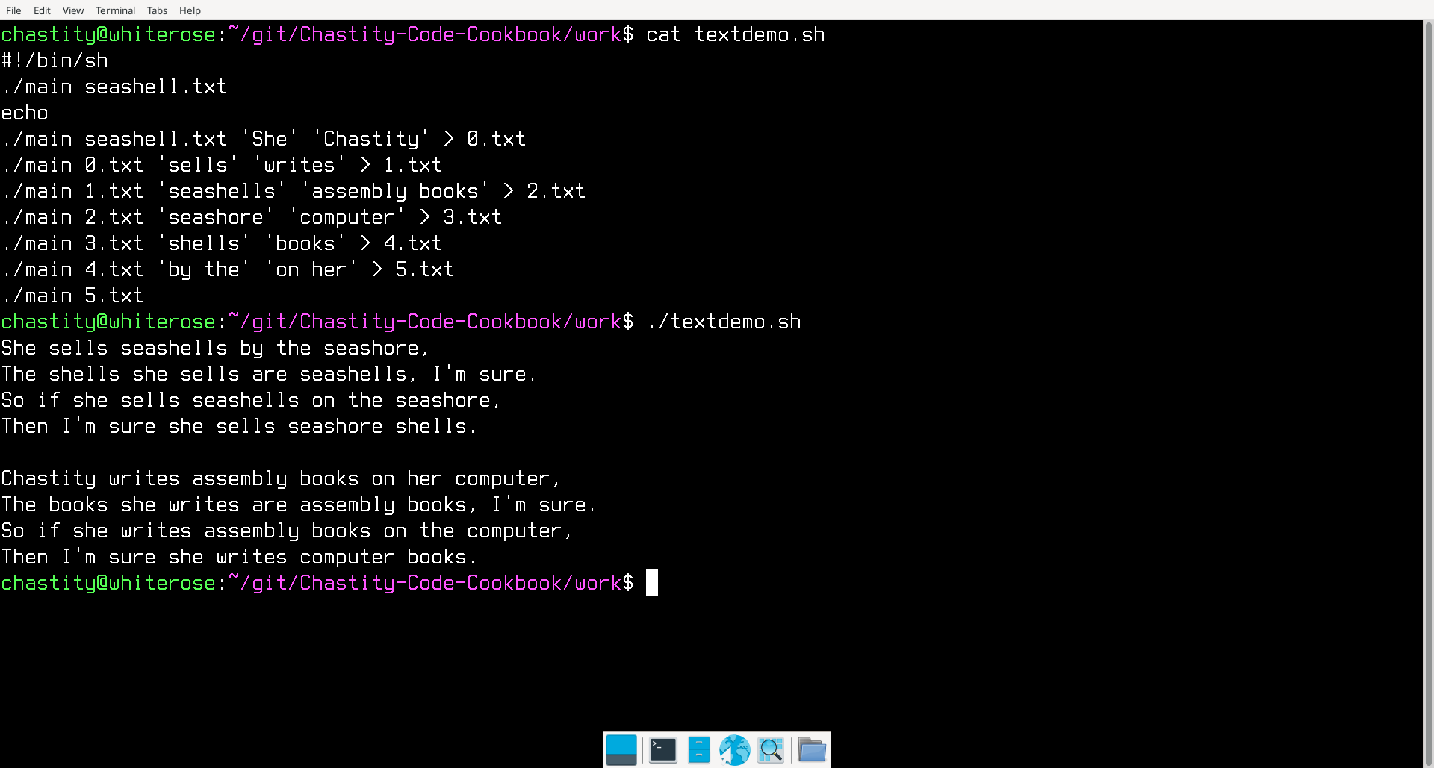Launch the terminal emulator from the dock
Screen dimensions: 1434x768
coord(662,750)
